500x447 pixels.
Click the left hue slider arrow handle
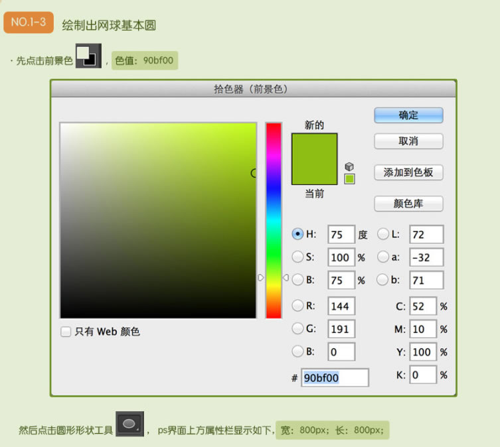click(261, 277)
